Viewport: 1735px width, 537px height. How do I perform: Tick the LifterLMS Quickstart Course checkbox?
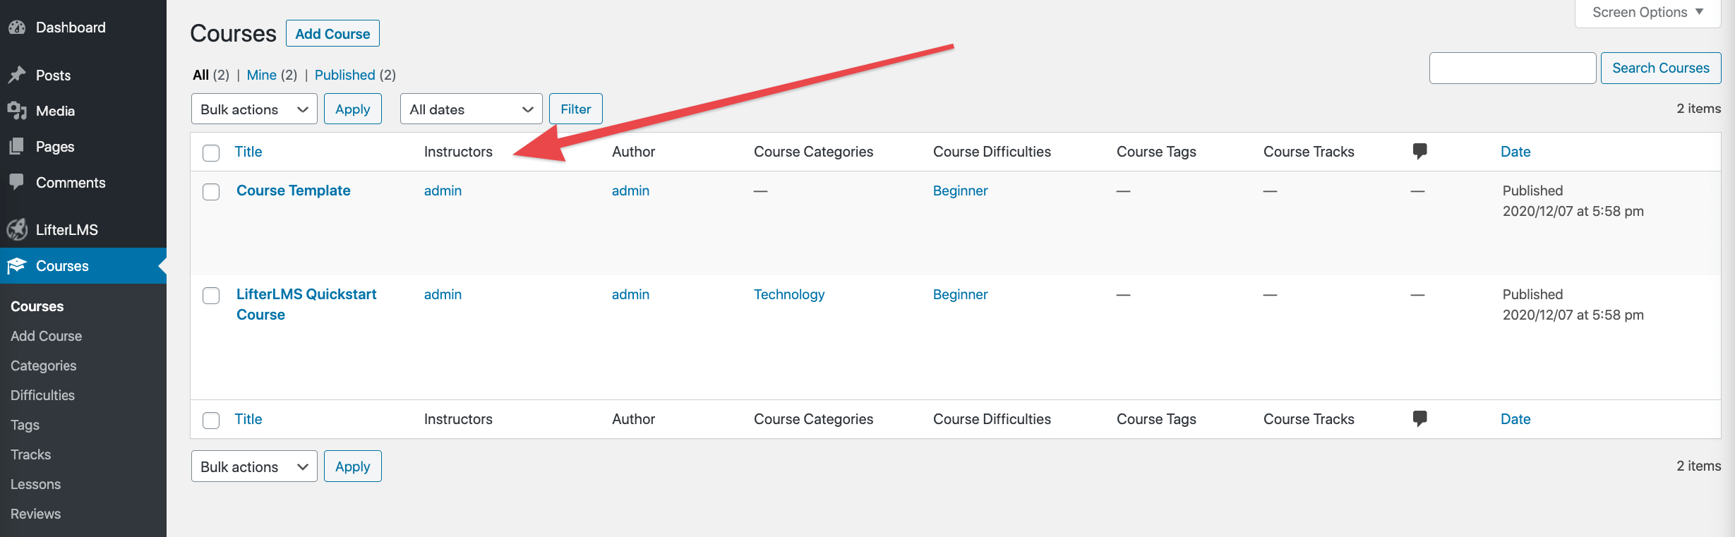click(211, 296)
